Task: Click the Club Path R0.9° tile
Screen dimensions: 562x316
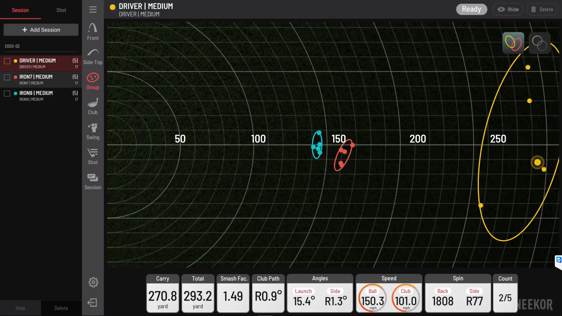Action: coord(268,293)
